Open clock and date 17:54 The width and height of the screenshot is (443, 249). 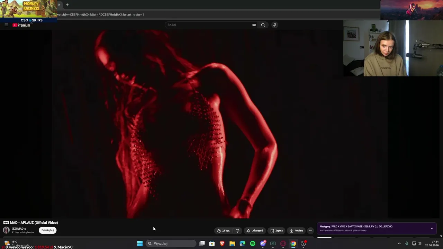click(432, 243)
